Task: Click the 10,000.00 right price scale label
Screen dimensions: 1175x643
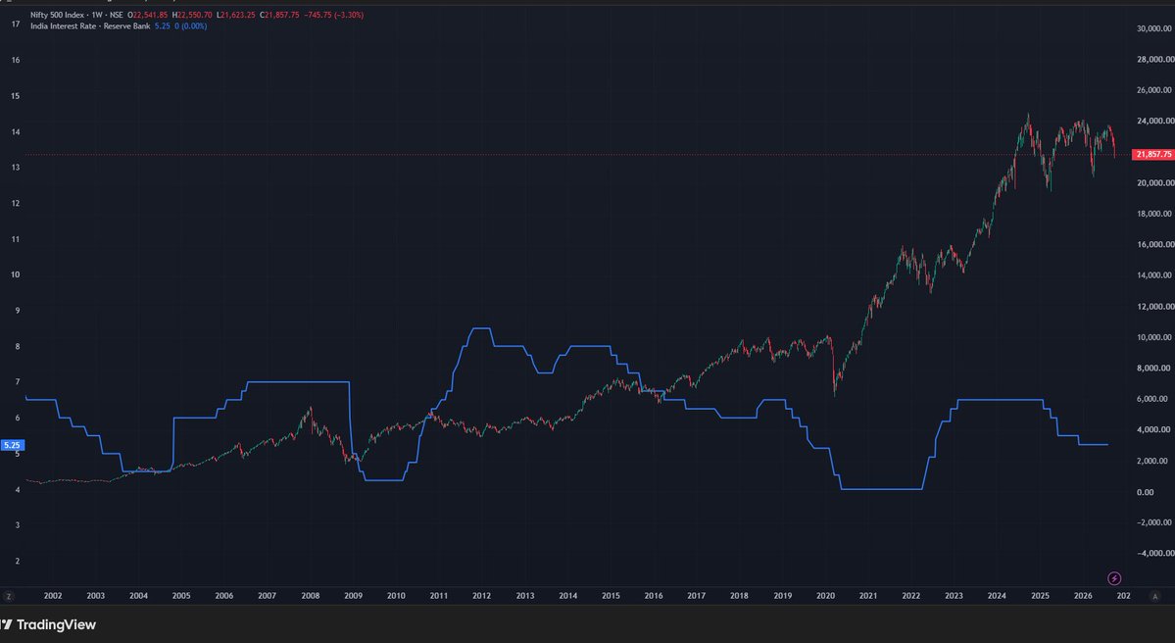Action: coord(1154,337)
